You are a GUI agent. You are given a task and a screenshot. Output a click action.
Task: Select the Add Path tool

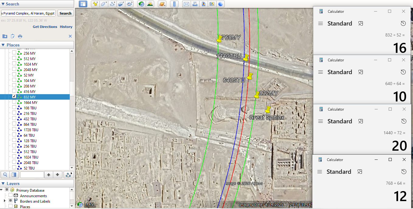(x=113, y=4)
